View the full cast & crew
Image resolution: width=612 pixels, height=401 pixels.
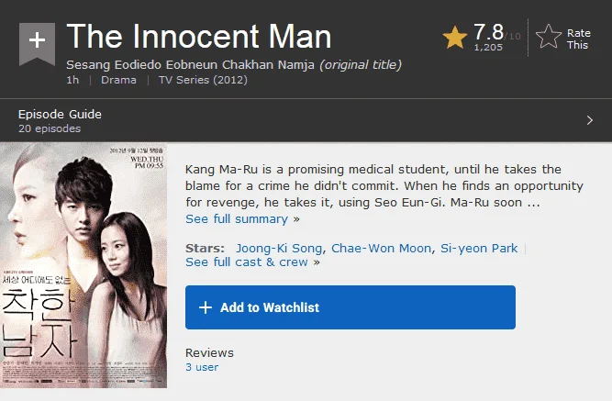(252, 262)
